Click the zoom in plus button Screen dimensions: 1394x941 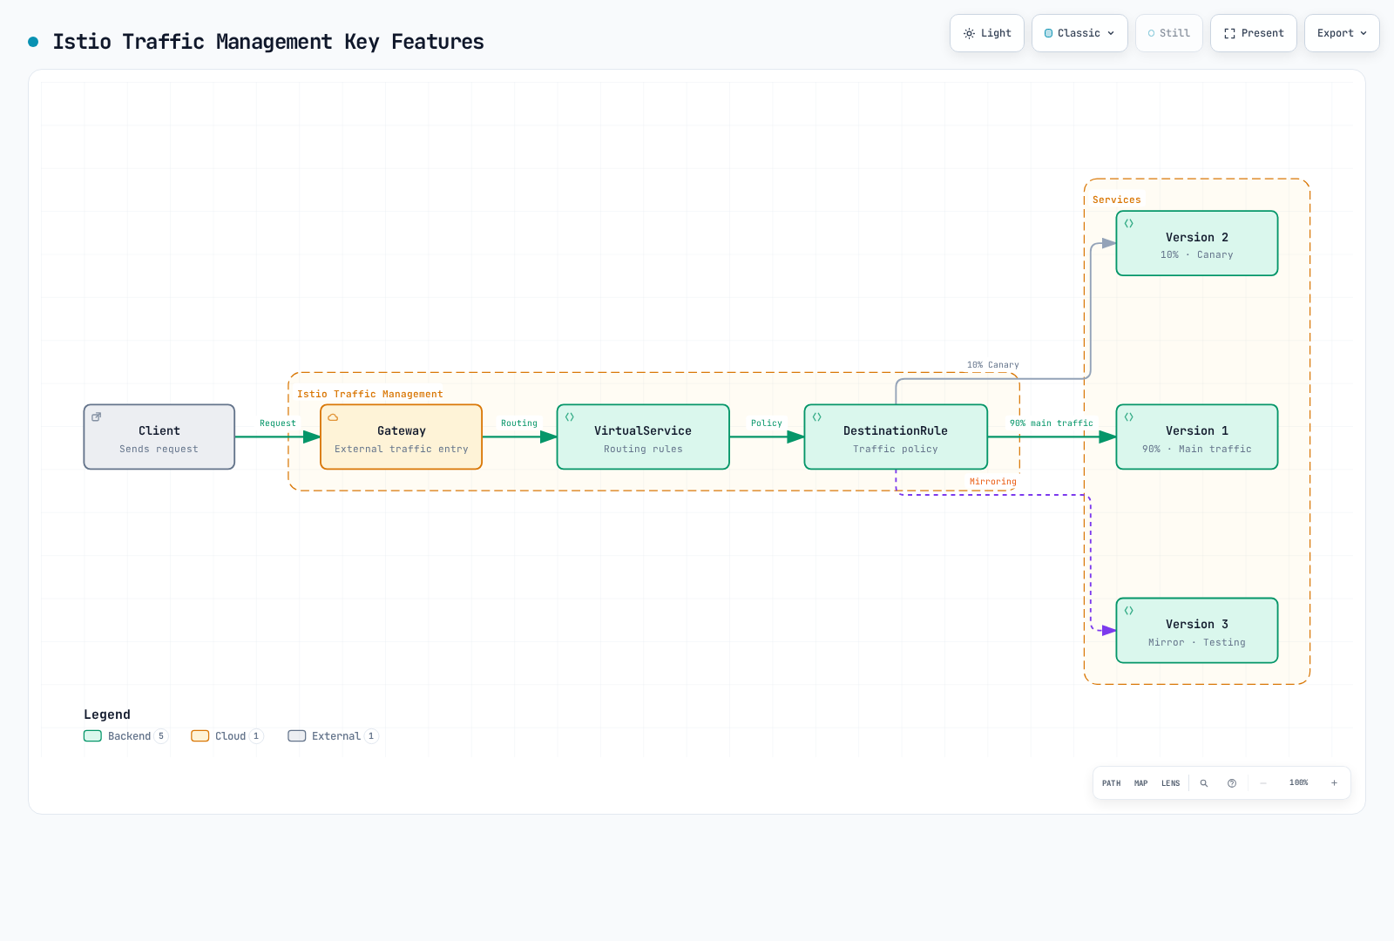(x=1334, y=783)
